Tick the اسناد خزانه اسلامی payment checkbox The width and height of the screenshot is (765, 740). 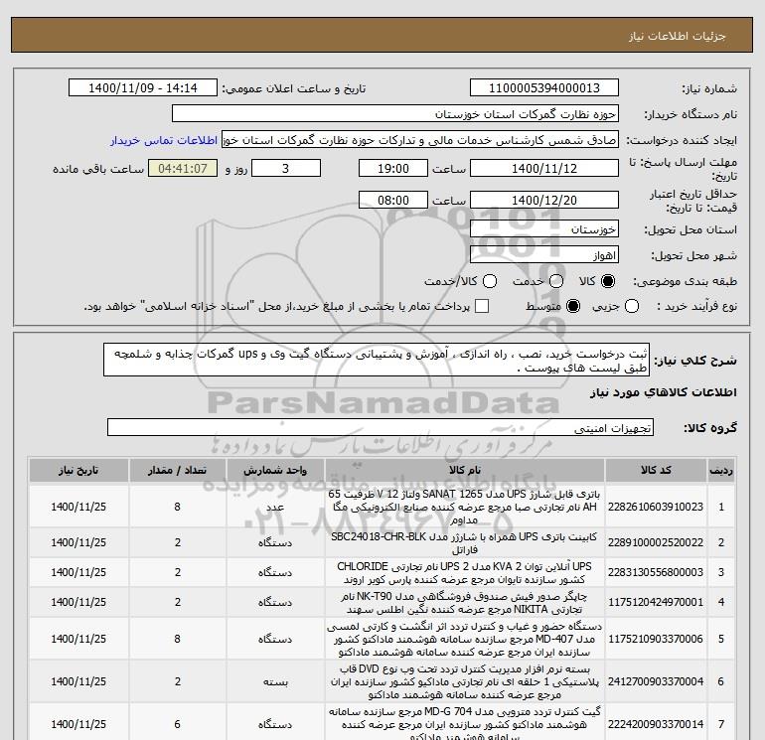click(482, 306)
